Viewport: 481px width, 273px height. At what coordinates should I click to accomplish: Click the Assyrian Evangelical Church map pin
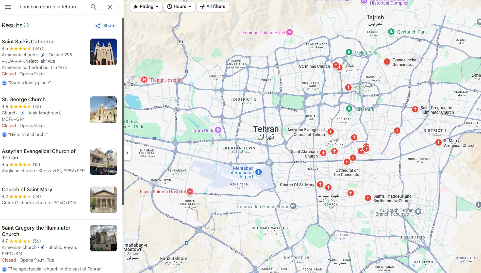pos(330,131)
